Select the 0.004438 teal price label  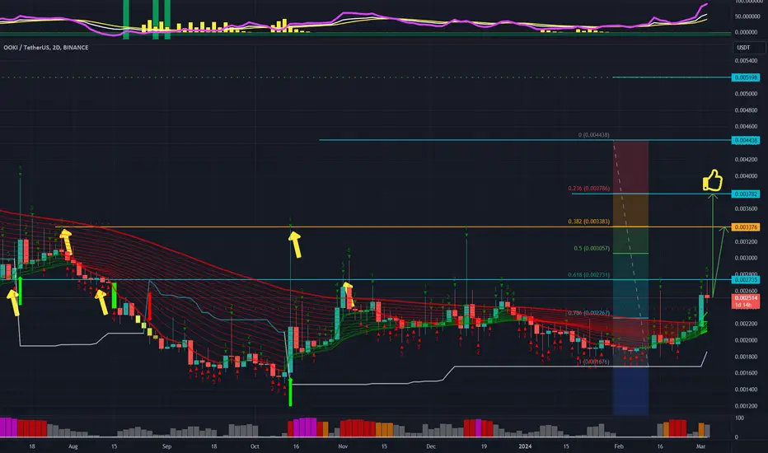(x=746, y=140)
